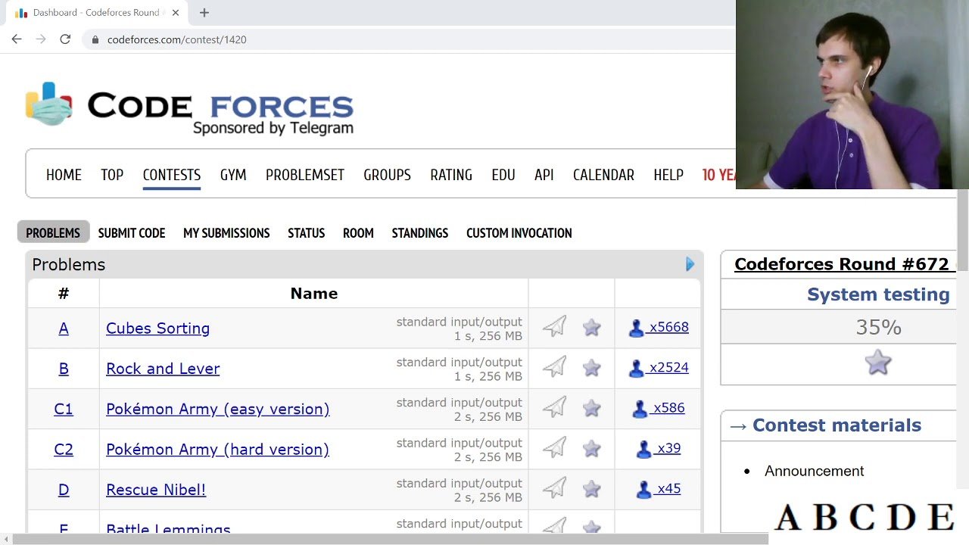Click the horizontal scrollbar at page bottom
The image size is (969, 545).
pos(390,539)
